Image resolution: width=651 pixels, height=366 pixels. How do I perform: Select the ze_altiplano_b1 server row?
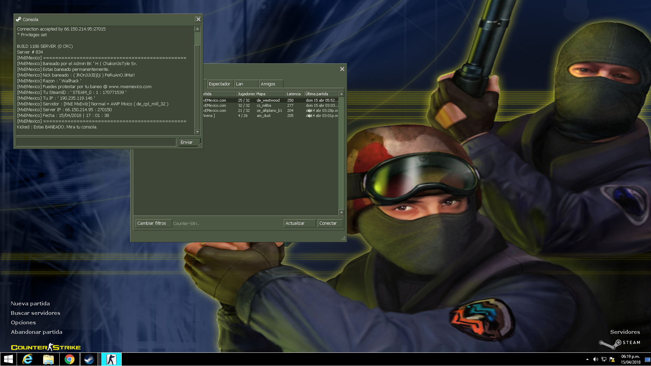point(271,110)
